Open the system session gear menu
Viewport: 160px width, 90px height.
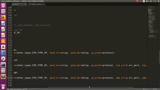click(x=159, y=1)
